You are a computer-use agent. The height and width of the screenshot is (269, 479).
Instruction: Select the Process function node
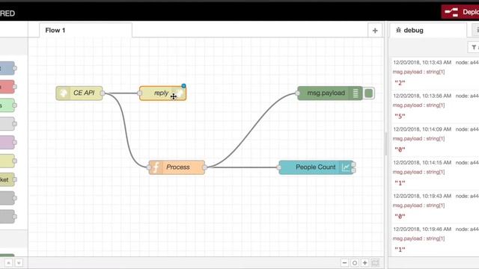point(177,167)
